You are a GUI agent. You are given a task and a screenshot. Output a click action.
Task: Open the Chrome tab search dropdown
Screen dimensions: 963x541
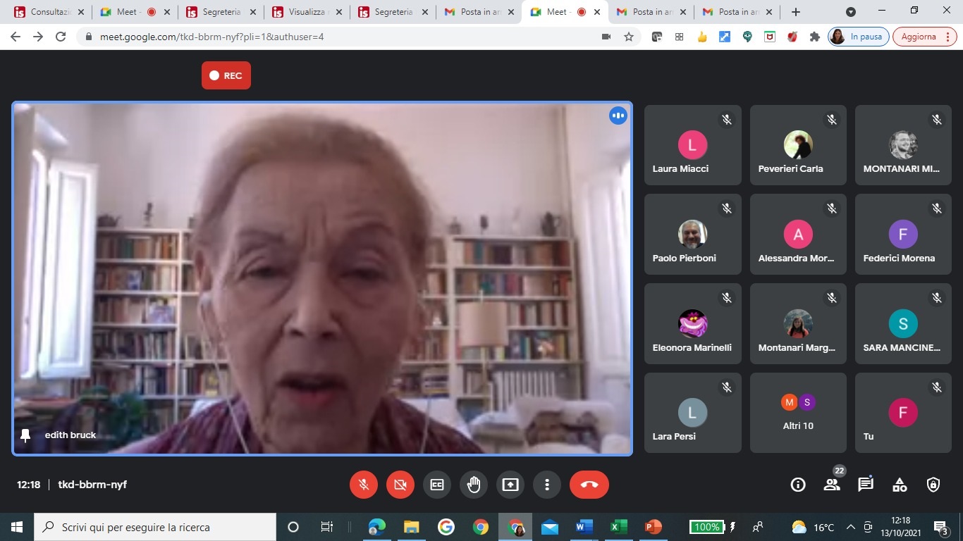click(x=851, y=12)
